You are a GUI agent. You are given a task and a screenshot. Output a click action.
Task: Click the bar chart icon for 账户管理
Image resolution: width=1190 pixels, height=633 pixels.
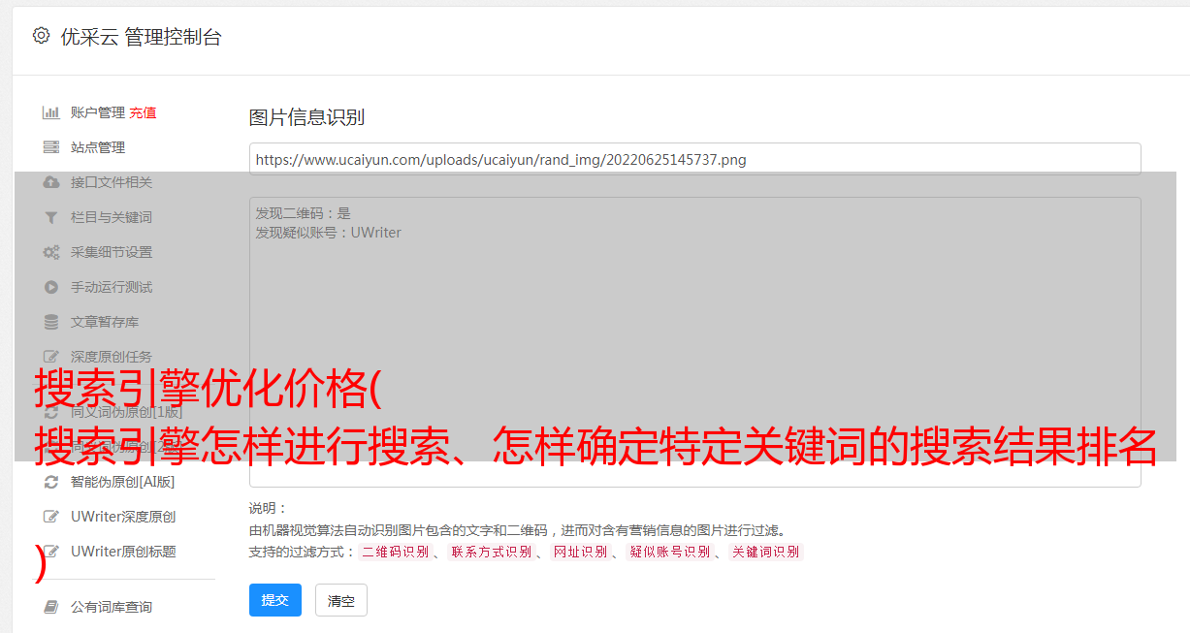(51, 112)
